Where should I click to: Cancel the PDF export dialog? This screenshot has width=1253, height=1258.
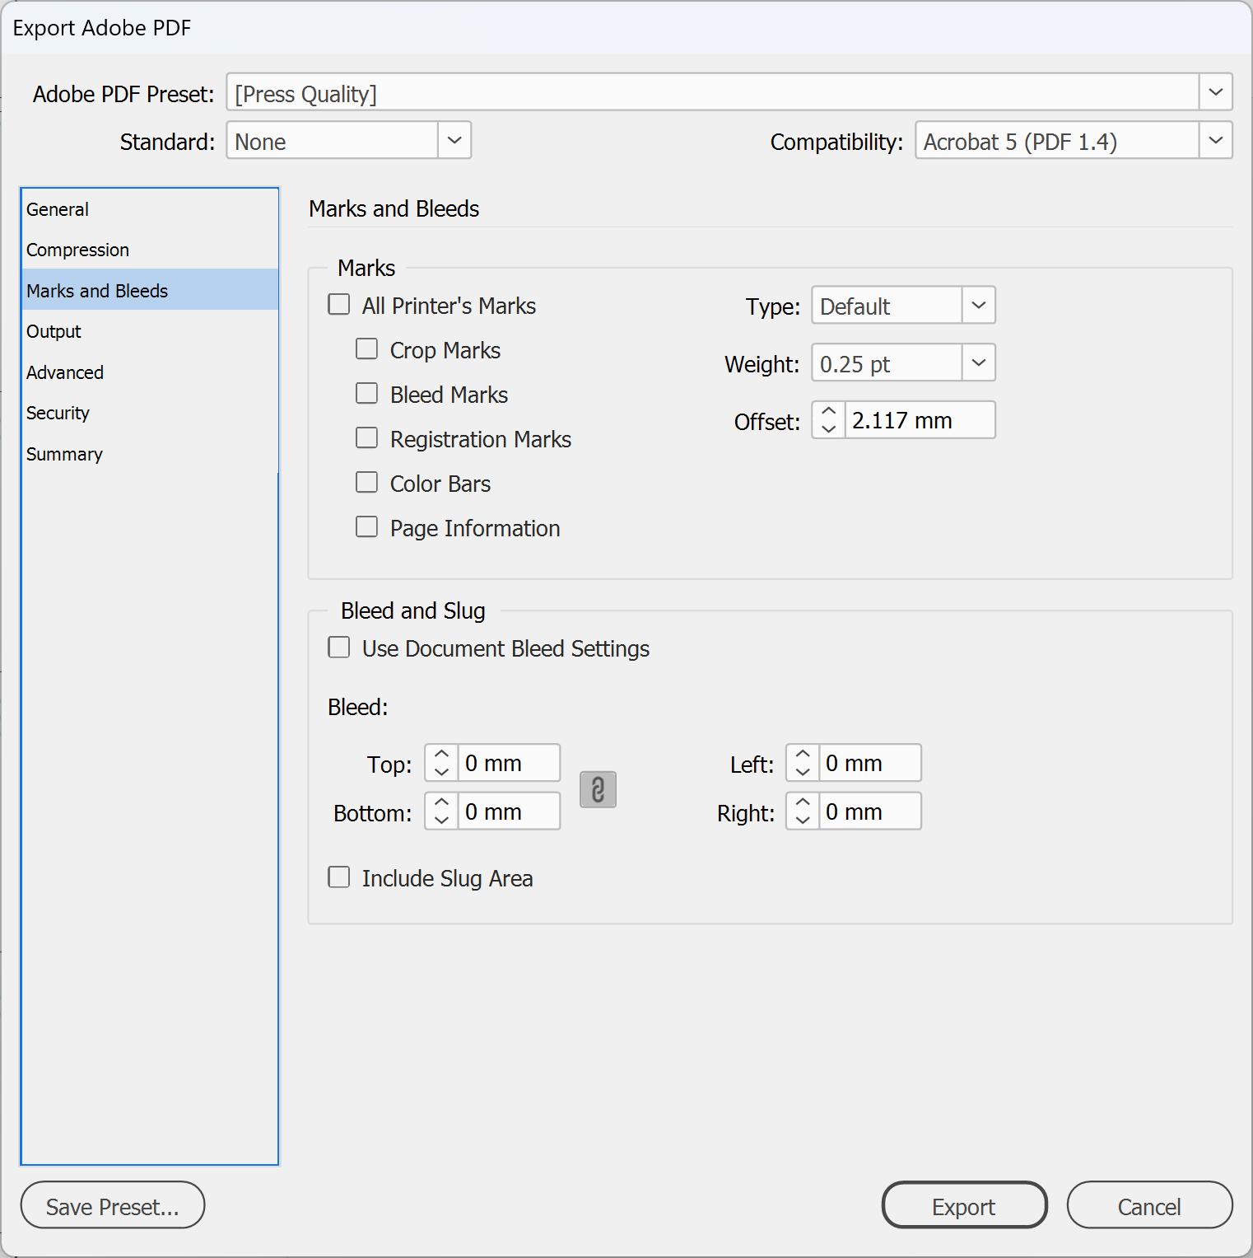click(x=1149, y=1206)
